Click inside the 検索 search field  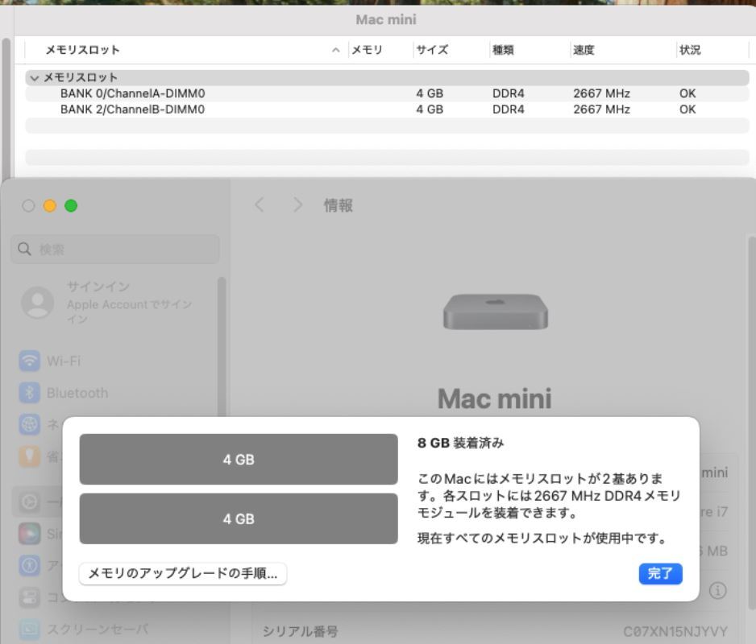pyautogui.click(x=113, y=249)
